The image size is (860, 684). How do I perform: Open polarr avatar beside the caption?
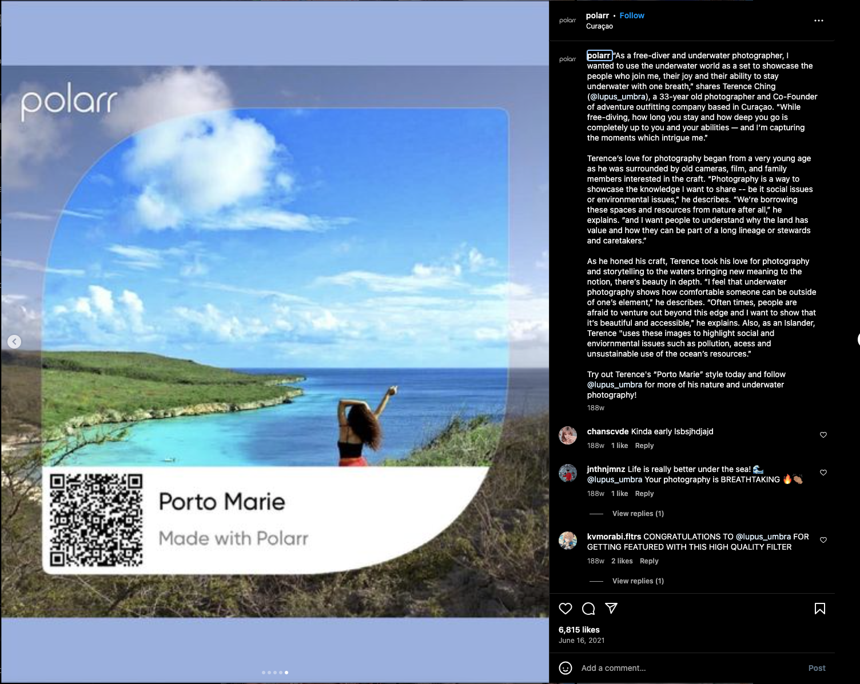tap(568, 59)
